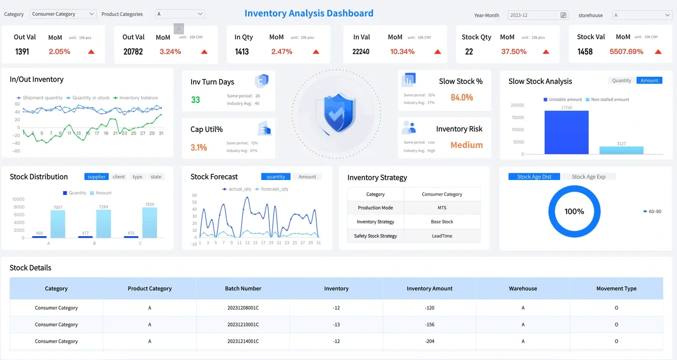Viewport: 677px width, 360px height.
Task: Click the red up arrow beside 2.47%
Action: pos(316,52)
